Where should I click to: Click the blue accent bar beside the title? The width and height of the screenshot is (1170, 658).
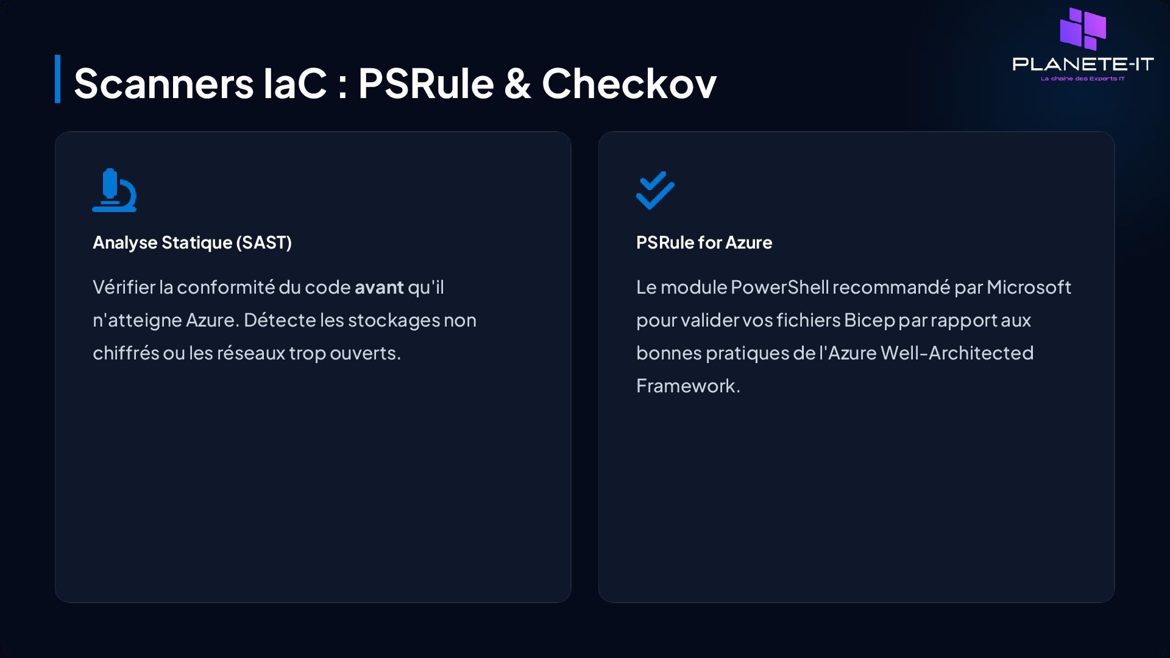57,79
